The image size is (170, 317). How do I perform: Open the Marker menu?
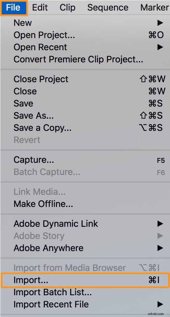pyautogui.click(x=154, y=8)
